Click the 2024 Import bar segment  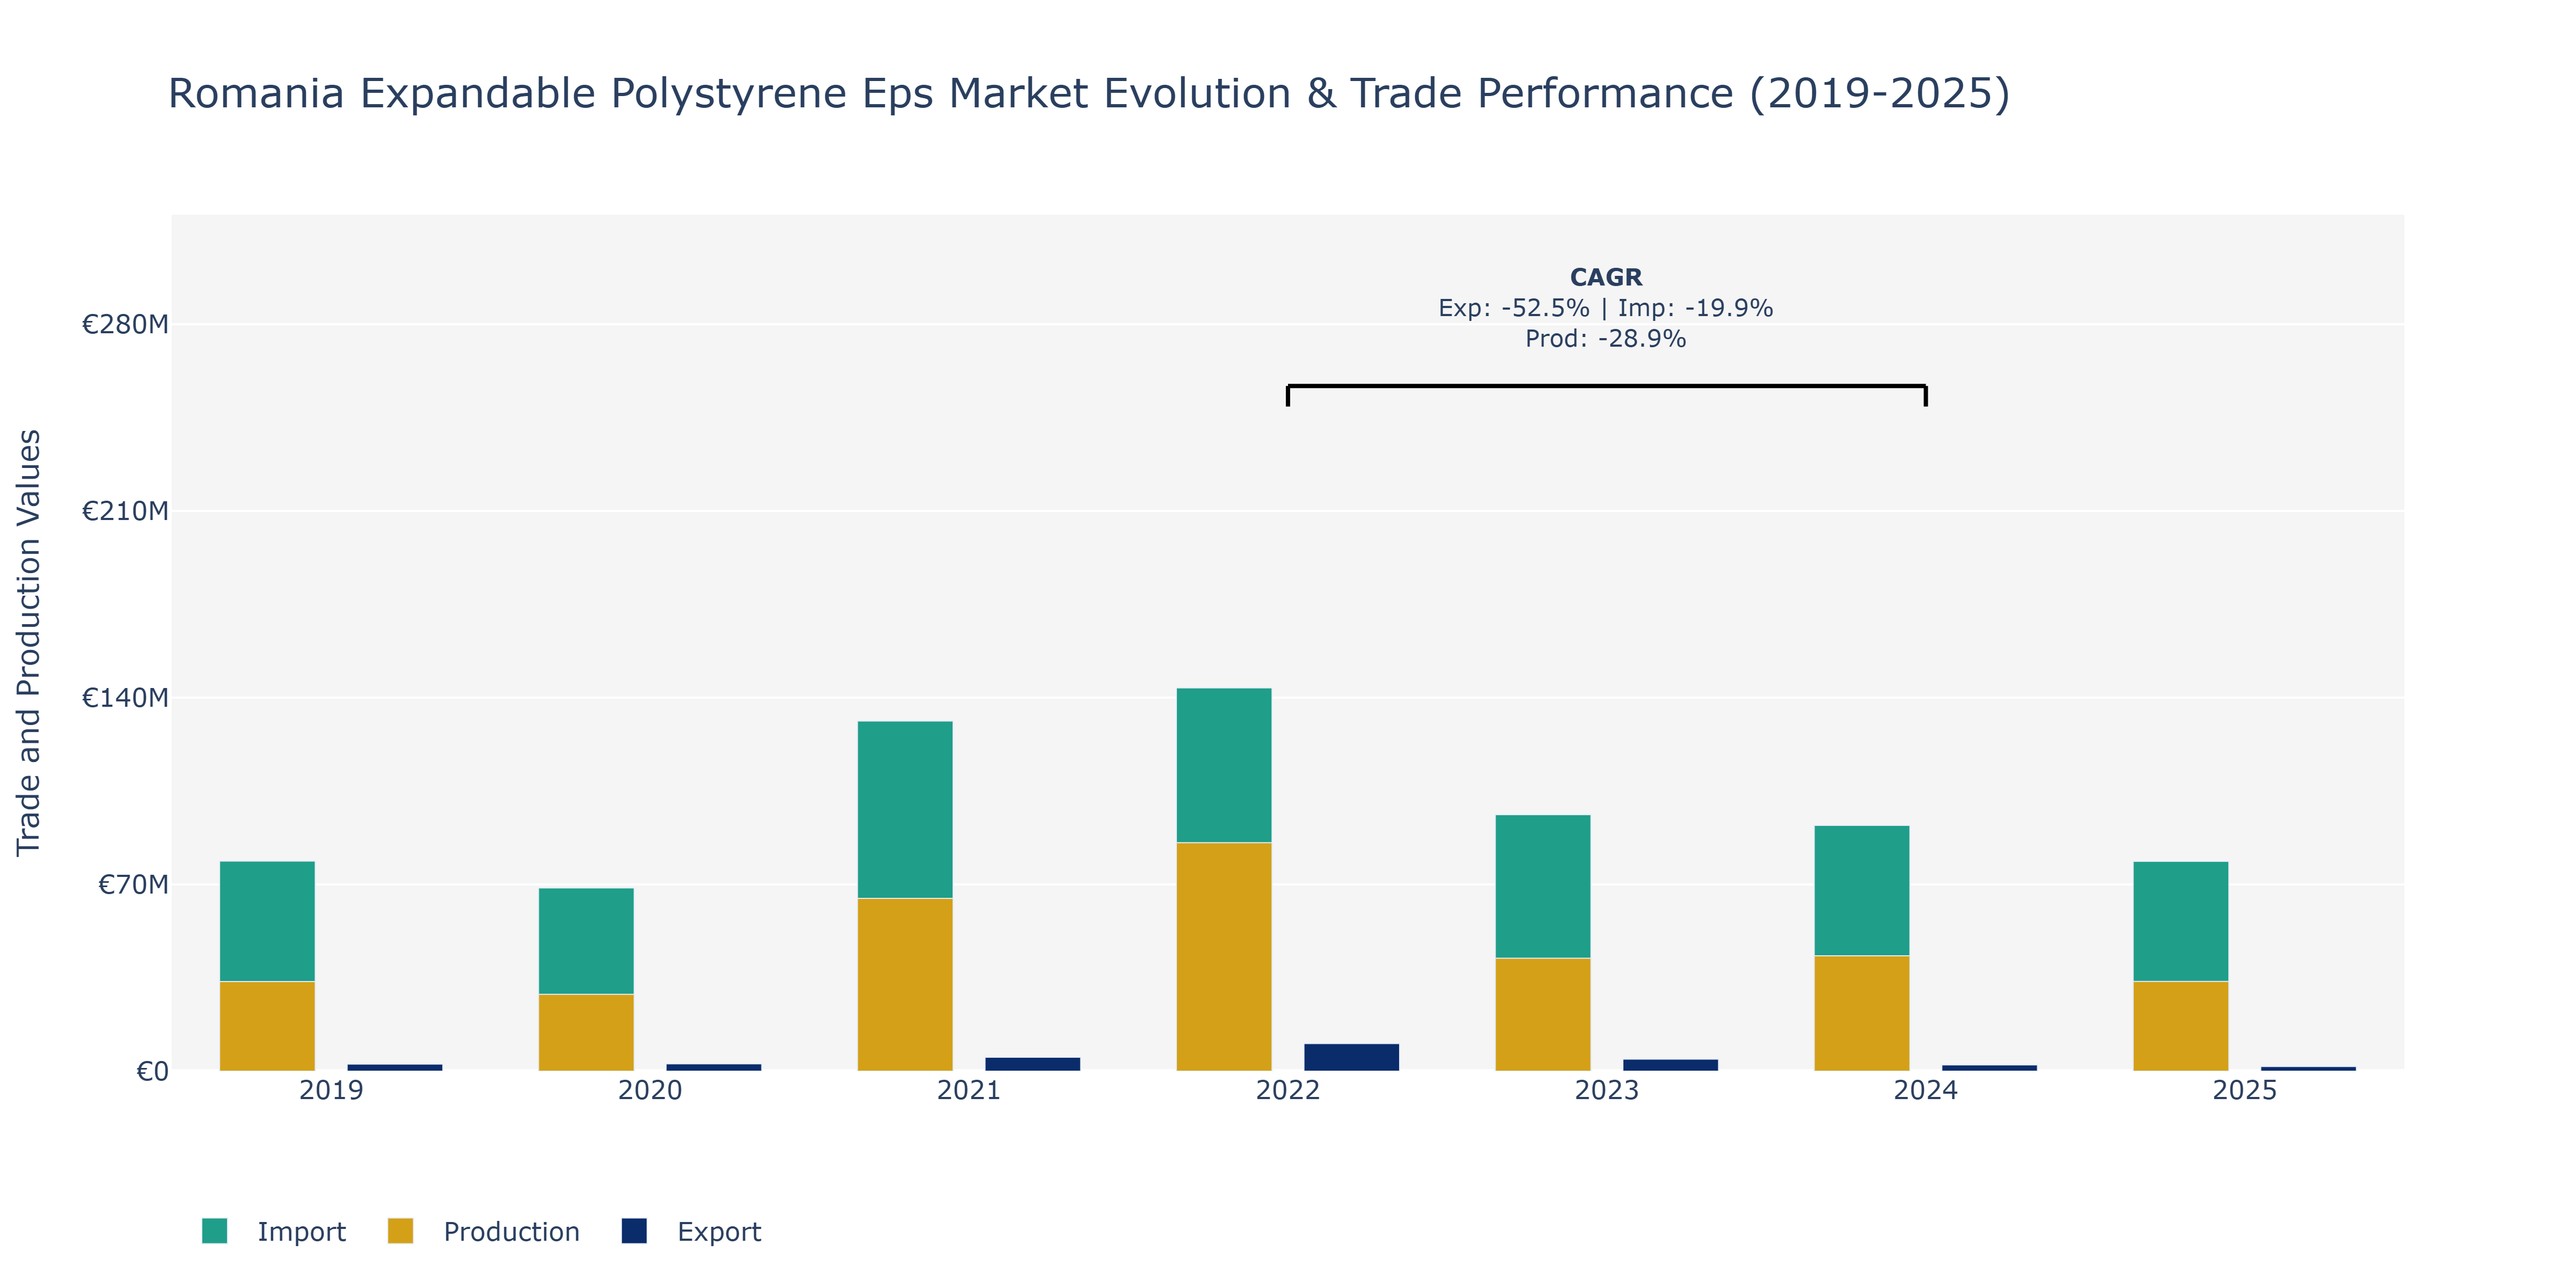(1862, 891)
